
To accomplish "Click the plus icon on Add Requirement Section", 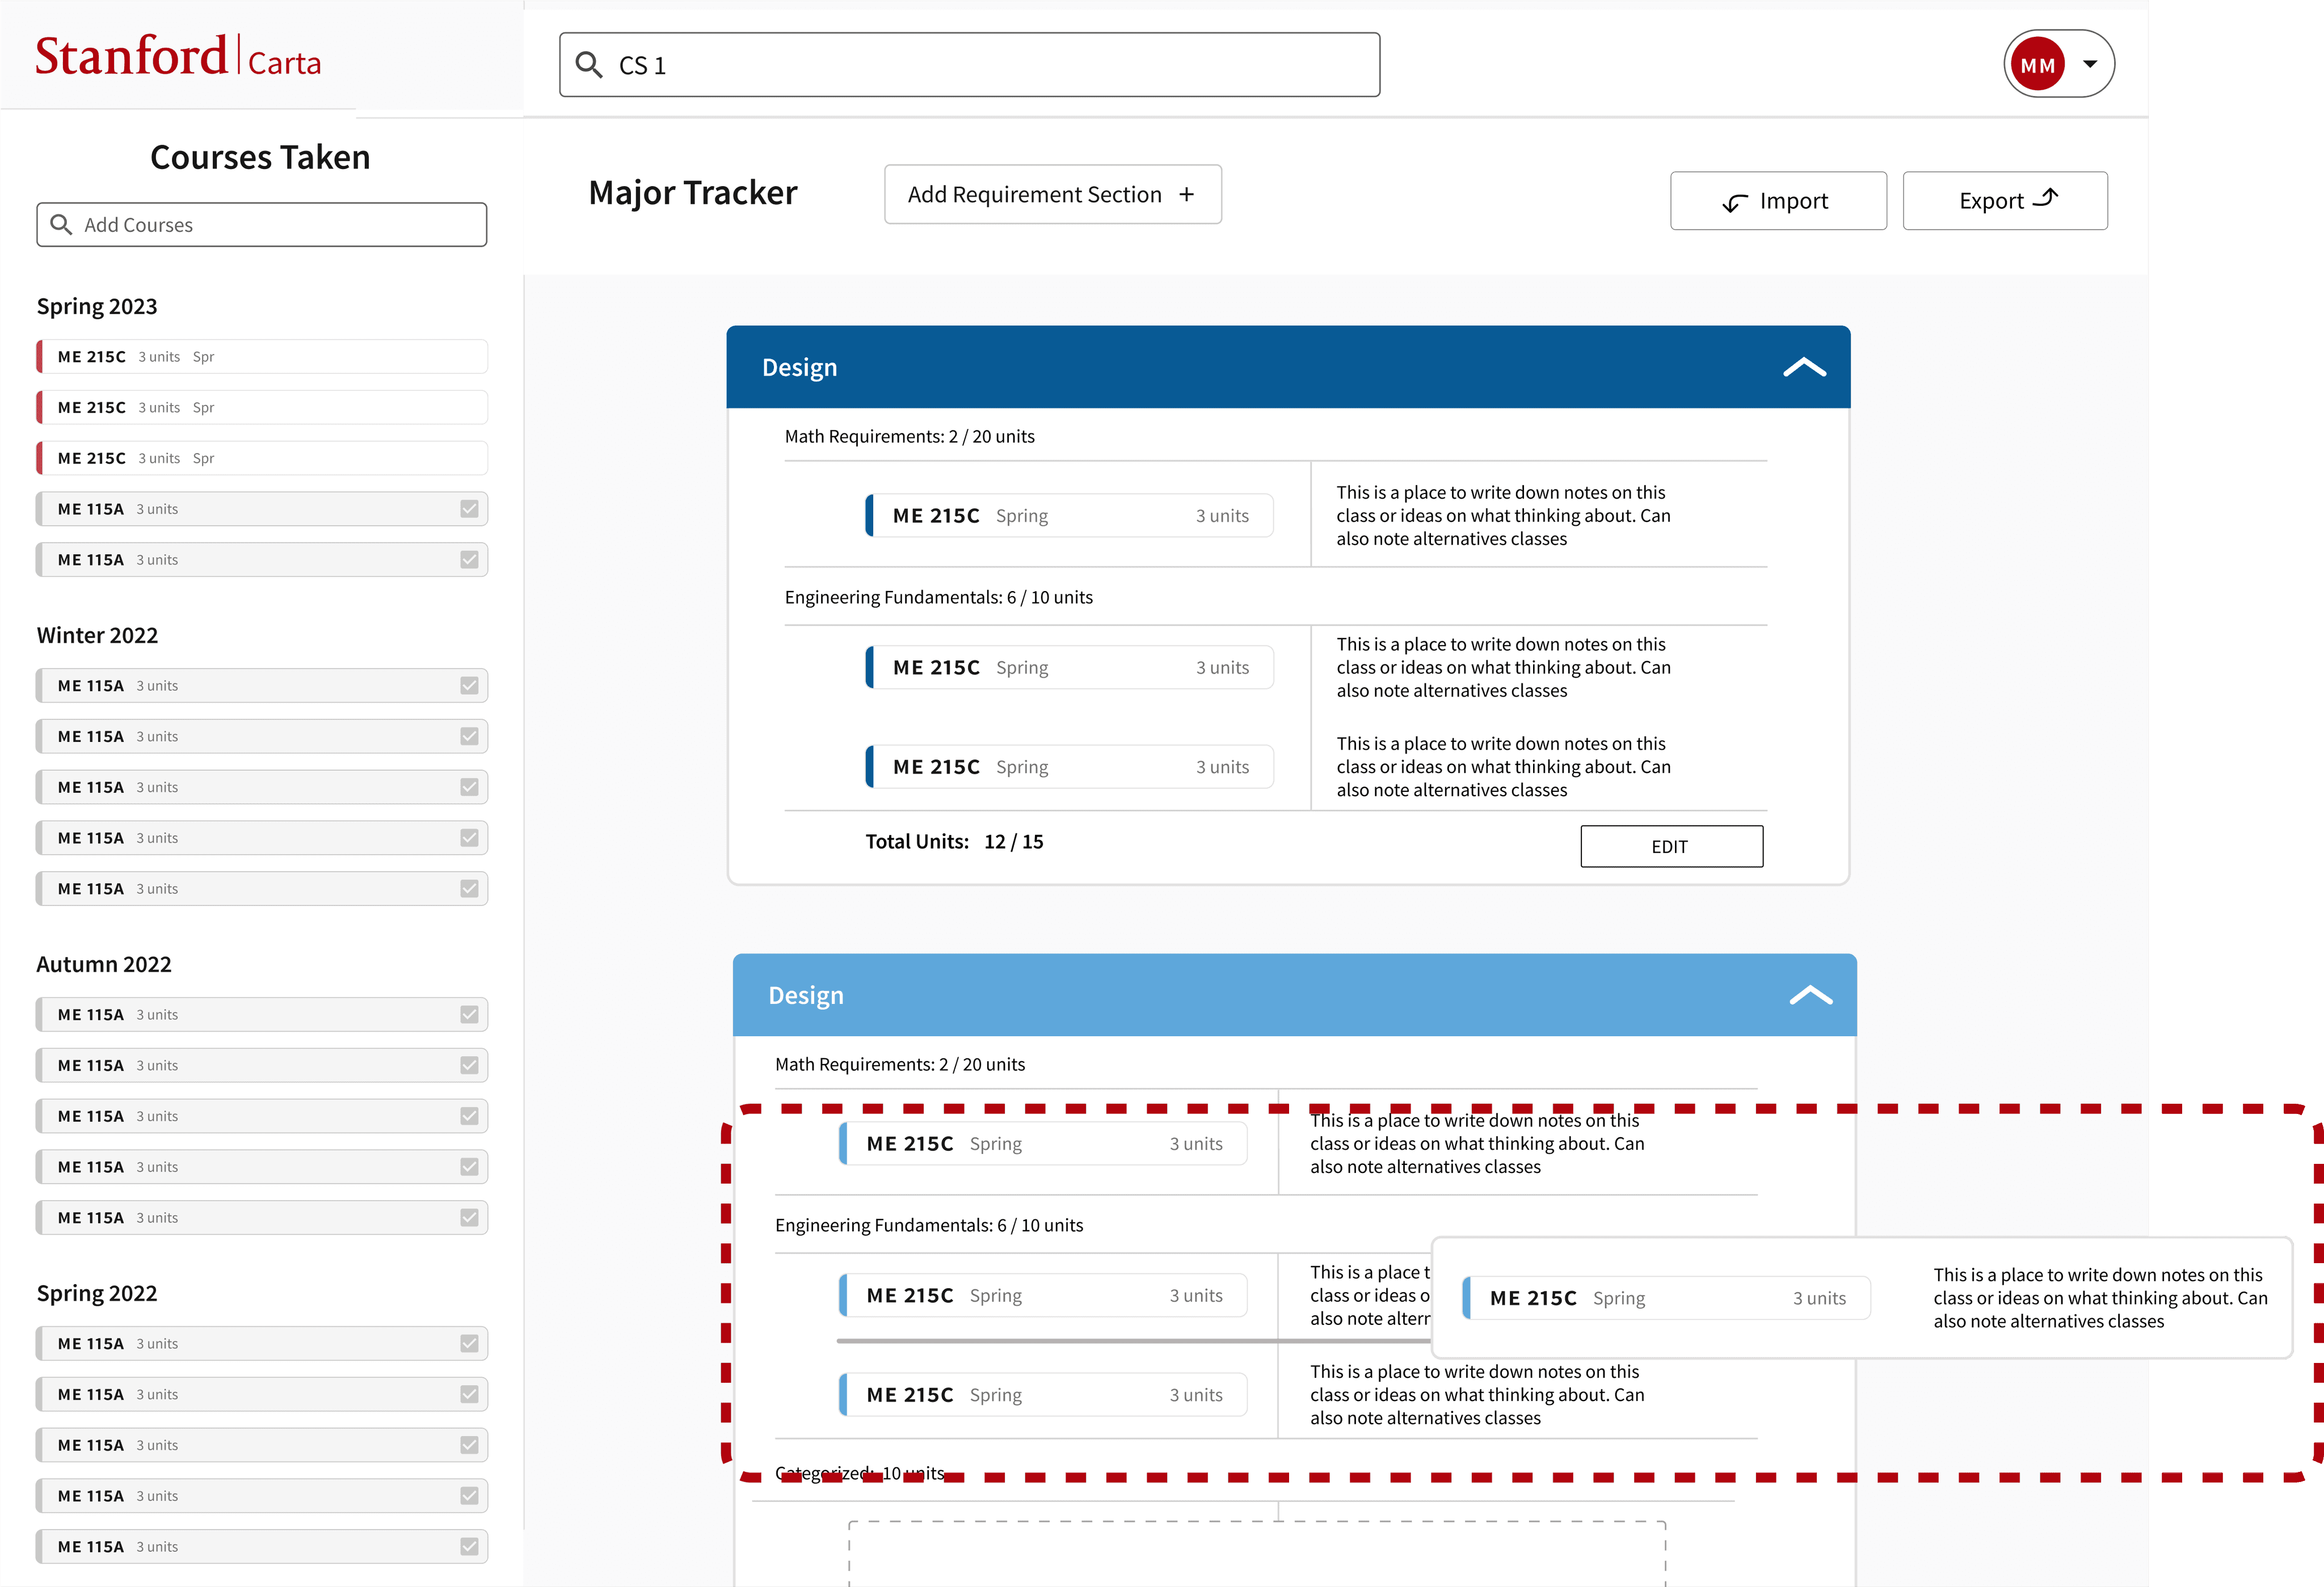I will pyautogui.click(x=1187, y=195).
